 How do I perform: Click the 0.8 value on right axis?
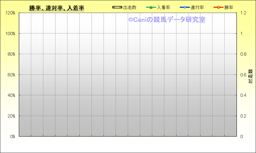[x=243, y=54]
